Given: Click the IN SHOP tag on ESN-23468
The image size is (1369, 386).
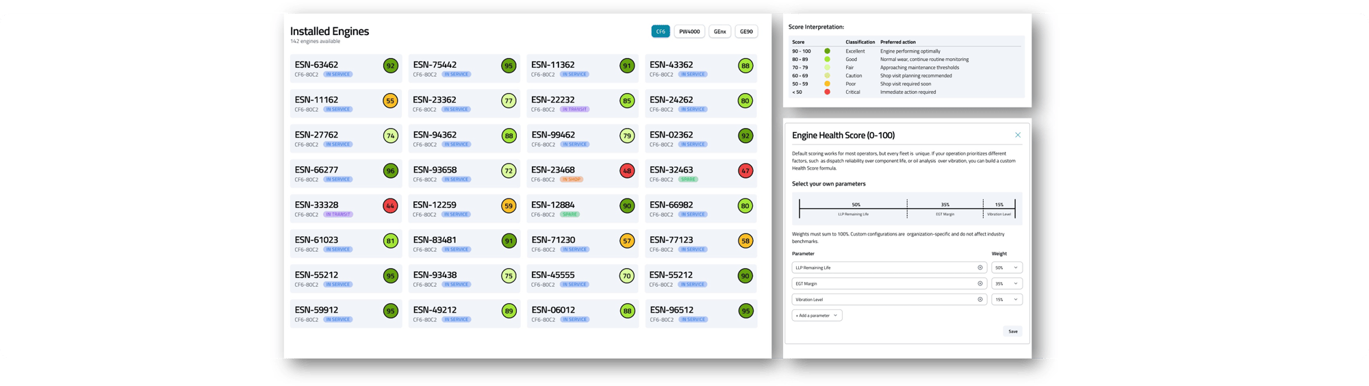Looking at the screenshot, I should click(x=572, y=179).
